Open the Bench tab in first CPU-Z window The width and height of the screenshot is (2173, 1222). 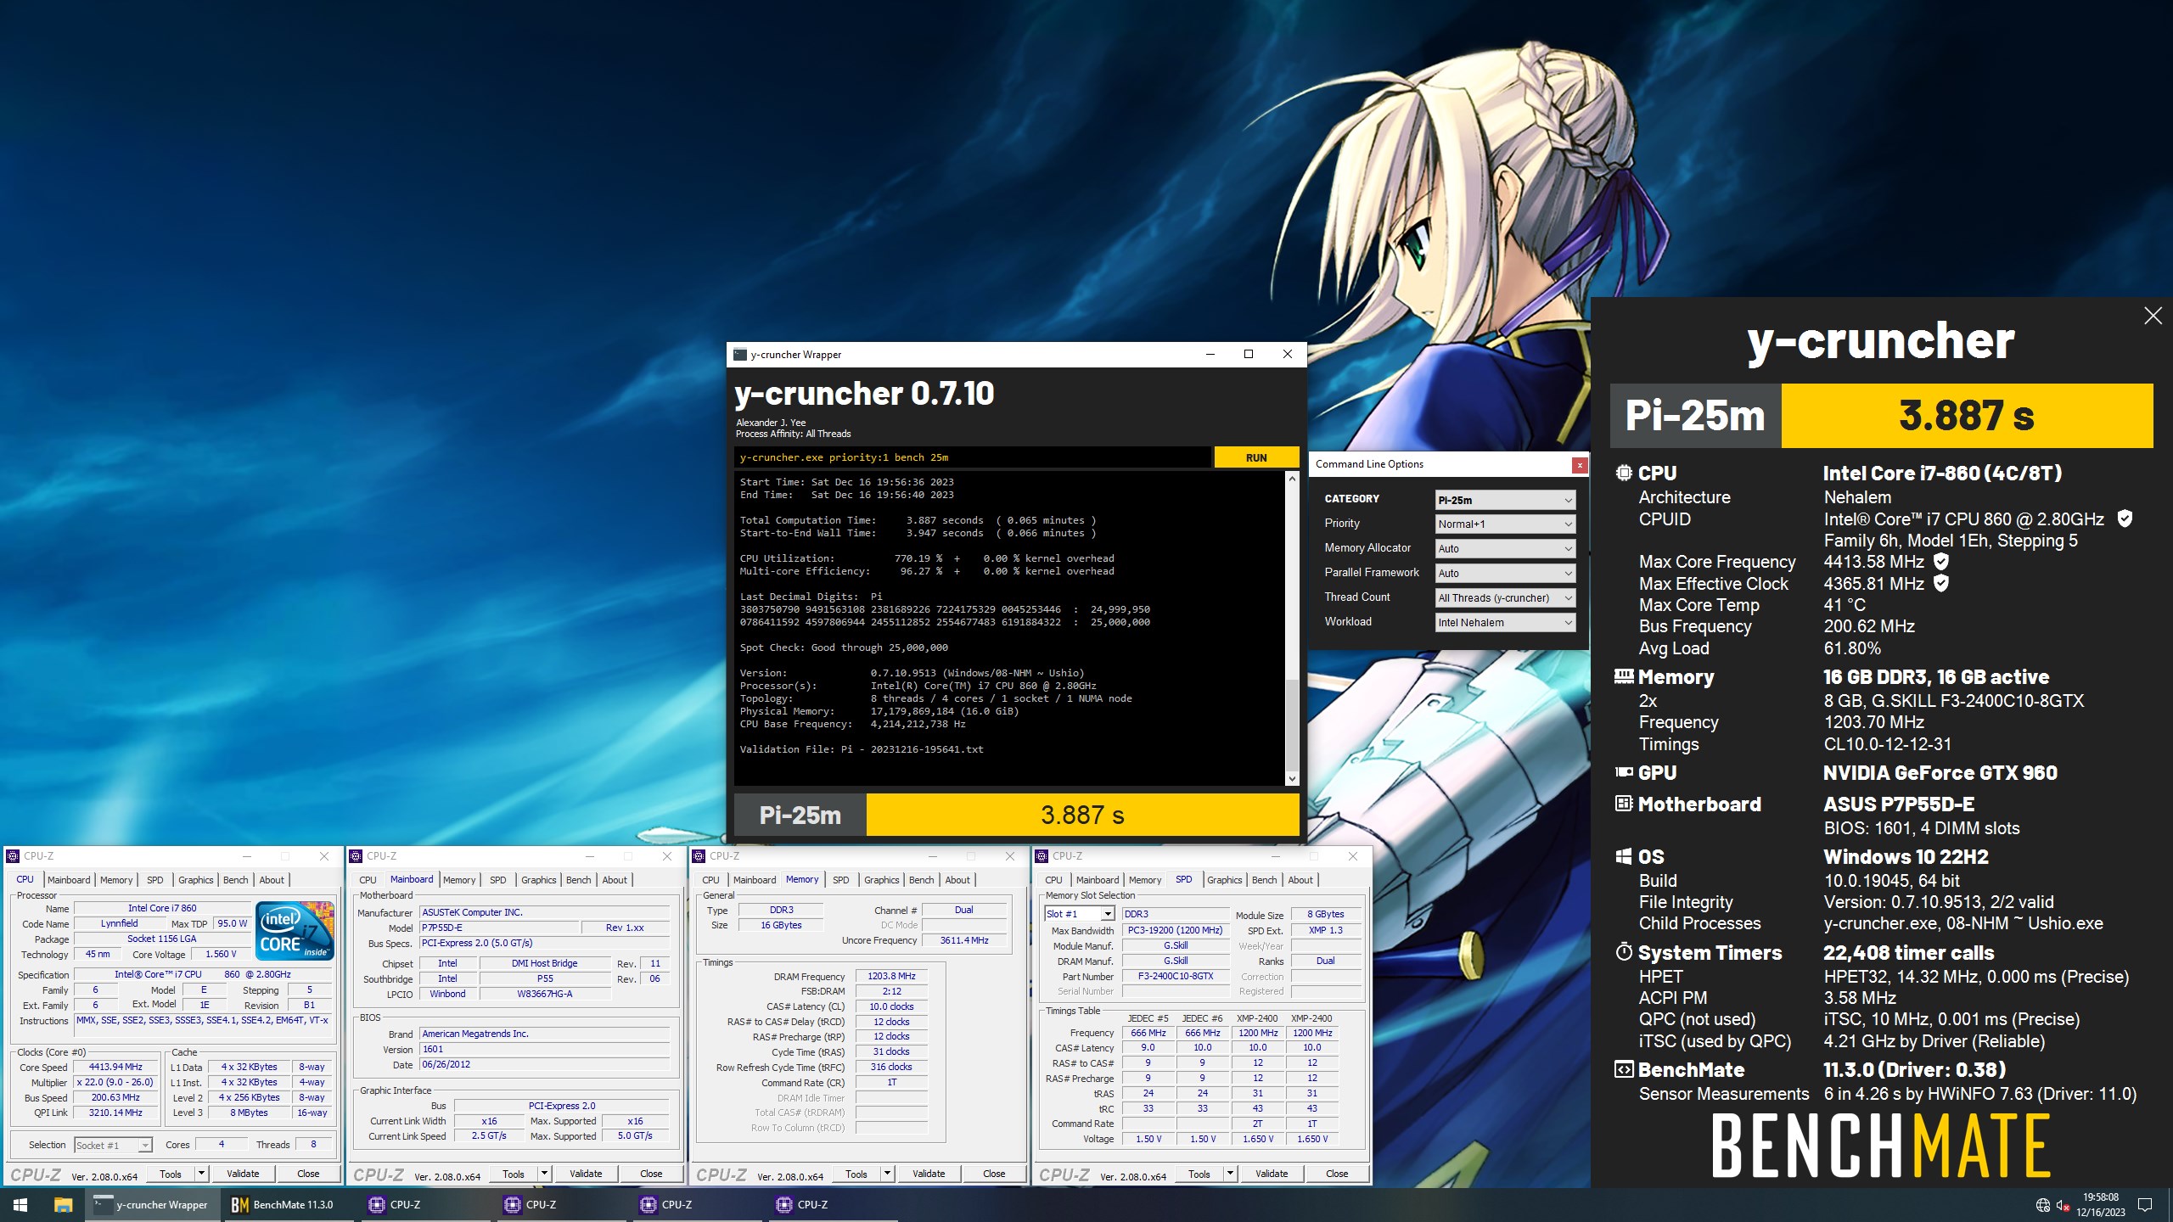pos(236,880)
